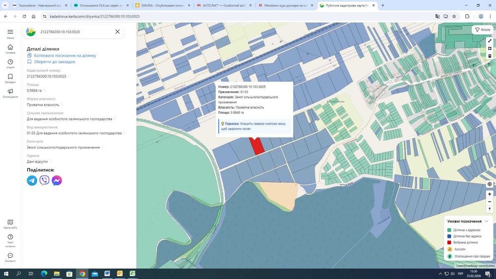Clear the cadastral number search field
This screenshot has width=496, height=279.
(x=118, y=32)
